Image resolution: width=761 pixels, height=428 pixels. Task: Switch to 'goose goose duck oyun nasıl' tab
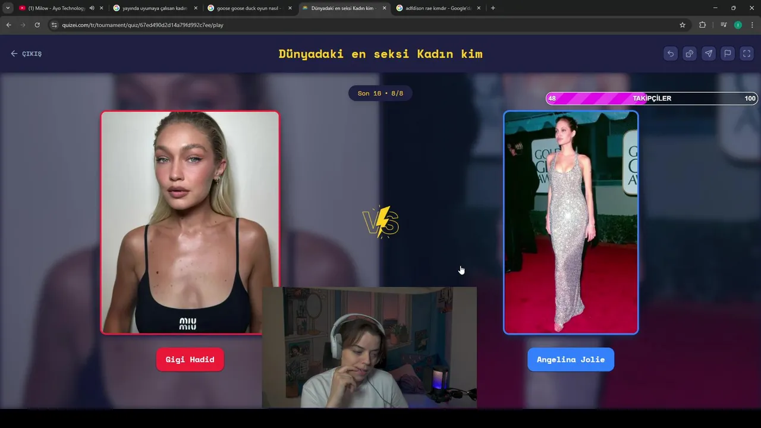pyautogui.click(x=249, y=8)
